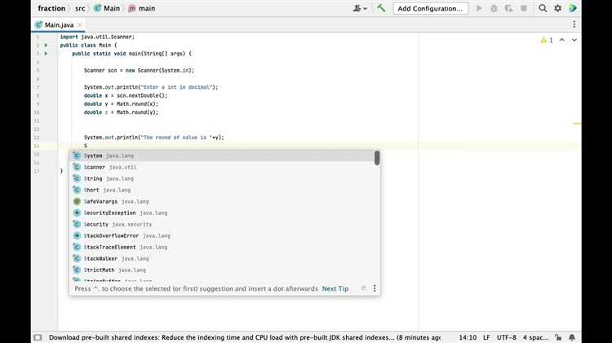The height and width of the screenshot is (343, 612).
Task: Choose StackTraceElement suggestion
Action: pos(222,247)
